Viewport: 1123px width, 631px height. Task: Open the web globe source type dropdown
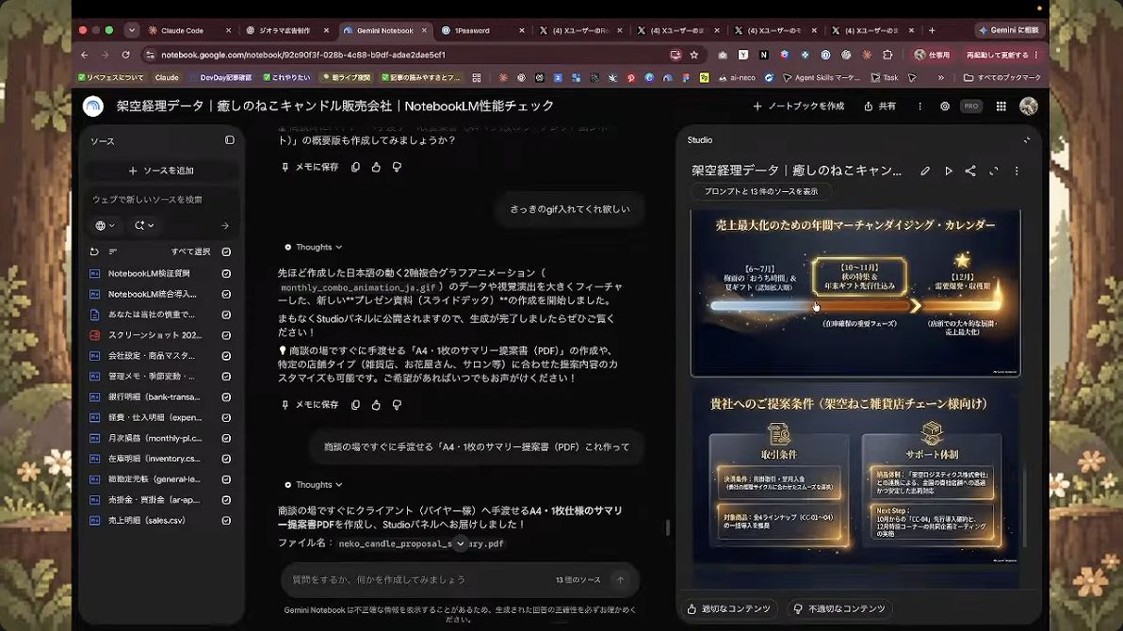point(105,226)
